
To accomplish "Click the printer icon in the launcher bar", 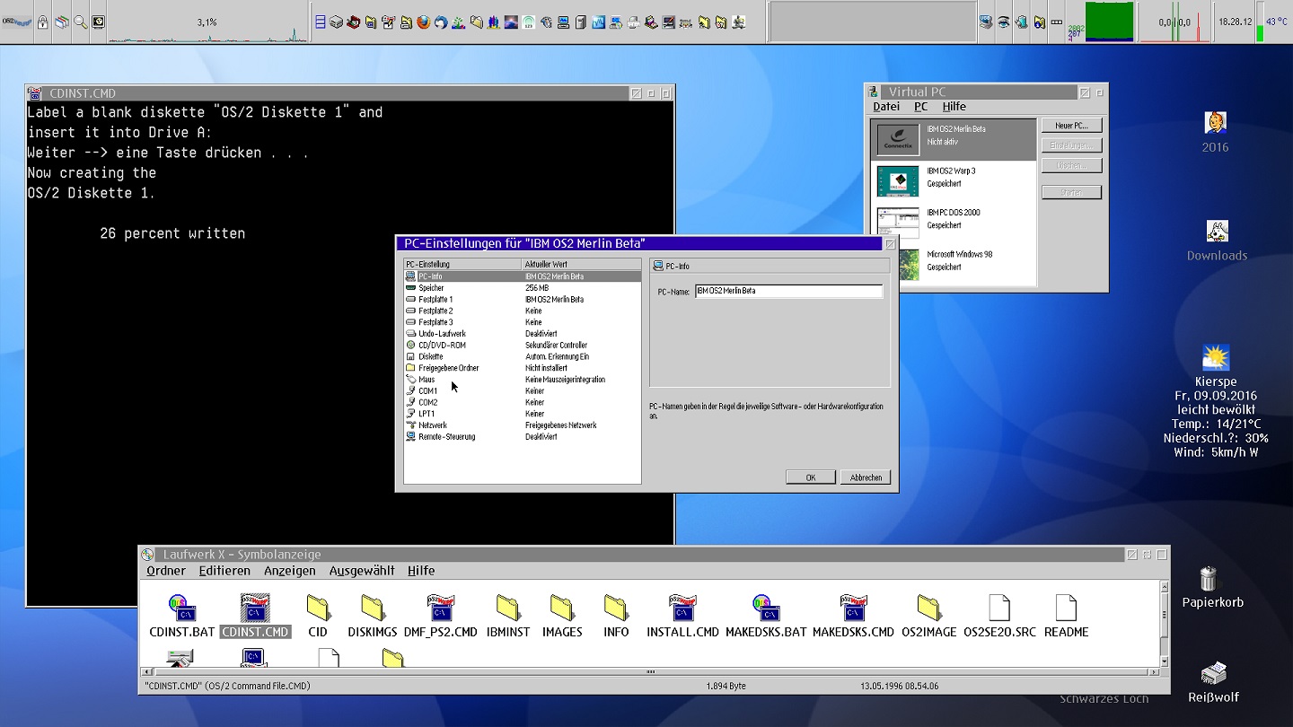I will (x=633, y=22).
